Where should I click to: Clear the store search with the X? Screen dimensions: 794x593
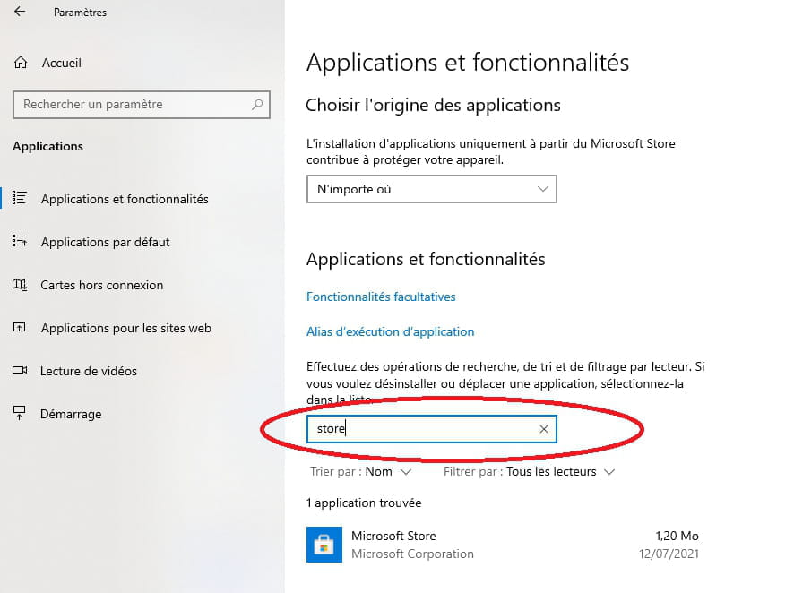click(544, 429)
